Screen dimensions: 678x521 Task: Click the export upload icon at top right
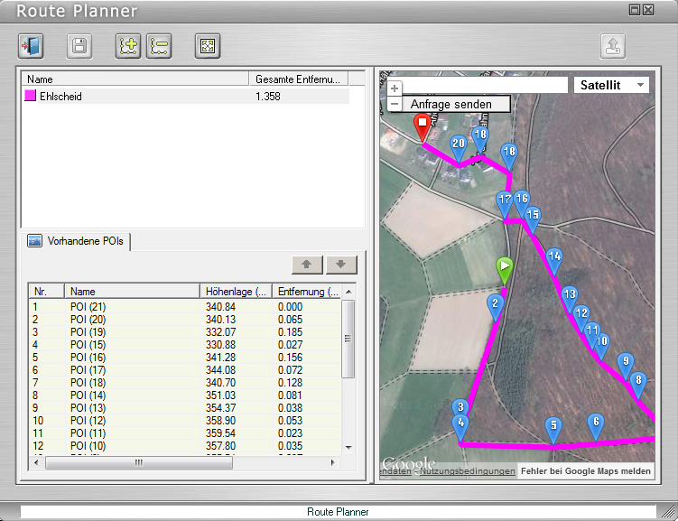pyautogui.click(x=614, y=46)
